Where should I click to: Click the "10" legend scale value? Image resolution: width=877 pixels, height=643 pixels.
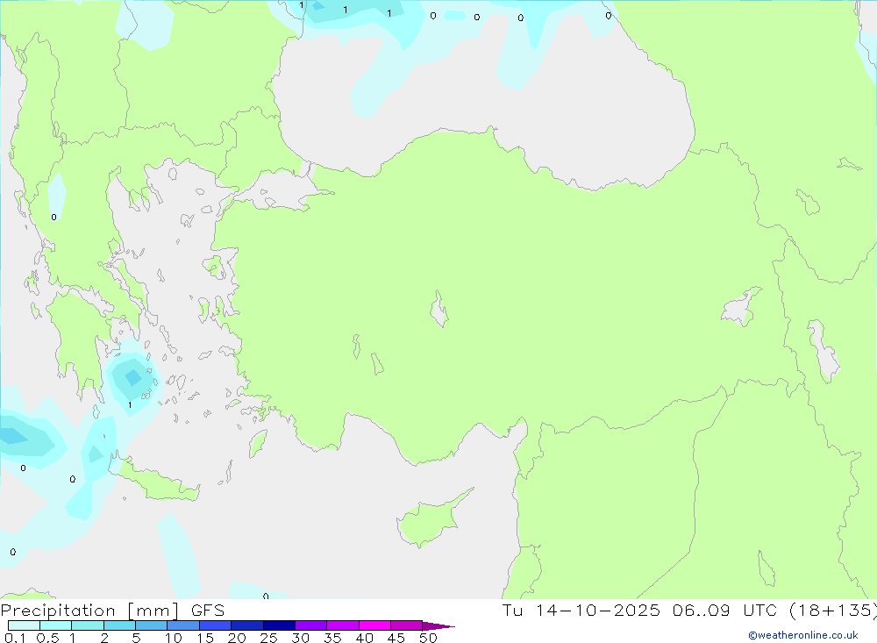point(174,638)
